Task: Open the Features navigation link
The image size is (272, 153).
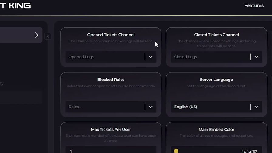Action: click(x=254, y=5)
